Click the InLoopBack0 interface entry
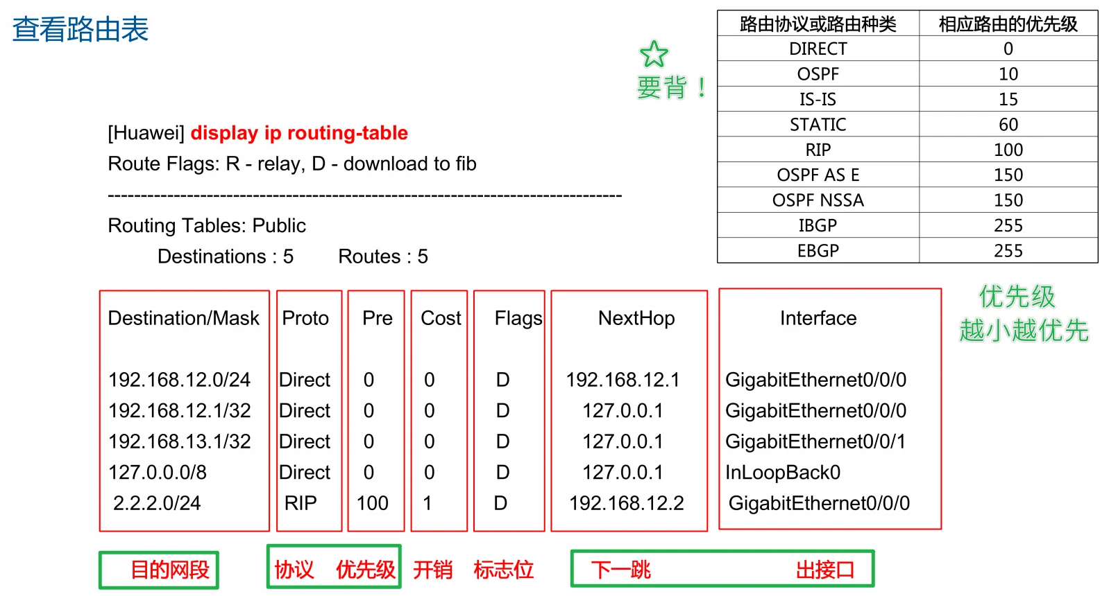1109x596 pixels. click(x=783, y=473)
